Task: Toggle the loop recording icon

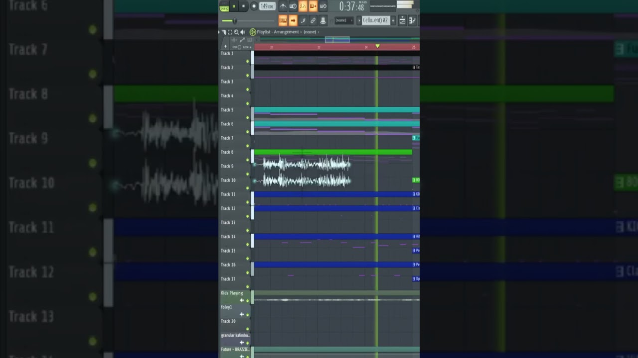Action: [323, 6]
